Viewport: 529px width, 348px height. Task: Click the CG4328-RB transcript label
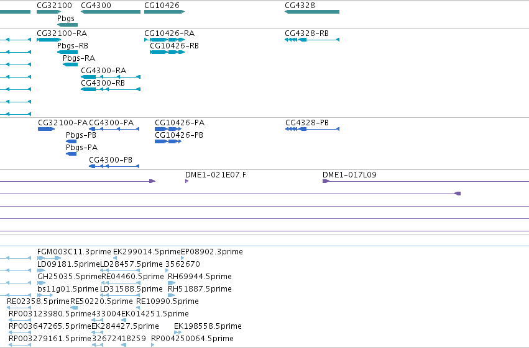click(306, 33)
